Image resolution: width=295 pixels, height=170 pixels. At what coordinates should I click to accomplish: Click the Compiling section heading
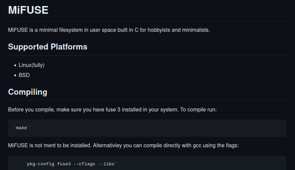[28, 92]
